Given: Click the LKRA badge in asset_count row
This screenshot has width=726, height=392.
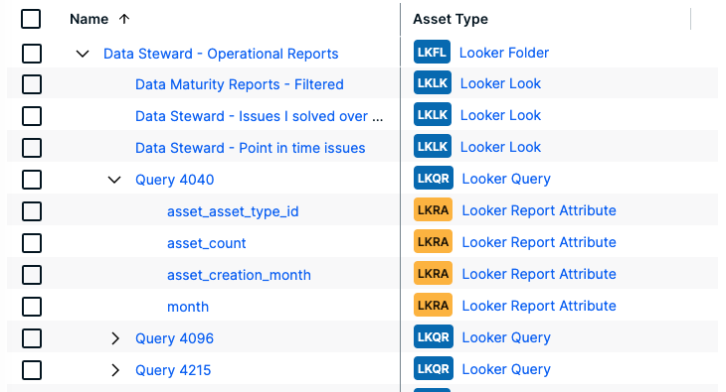Looking at the screenshot, I should tap(433, 242).
